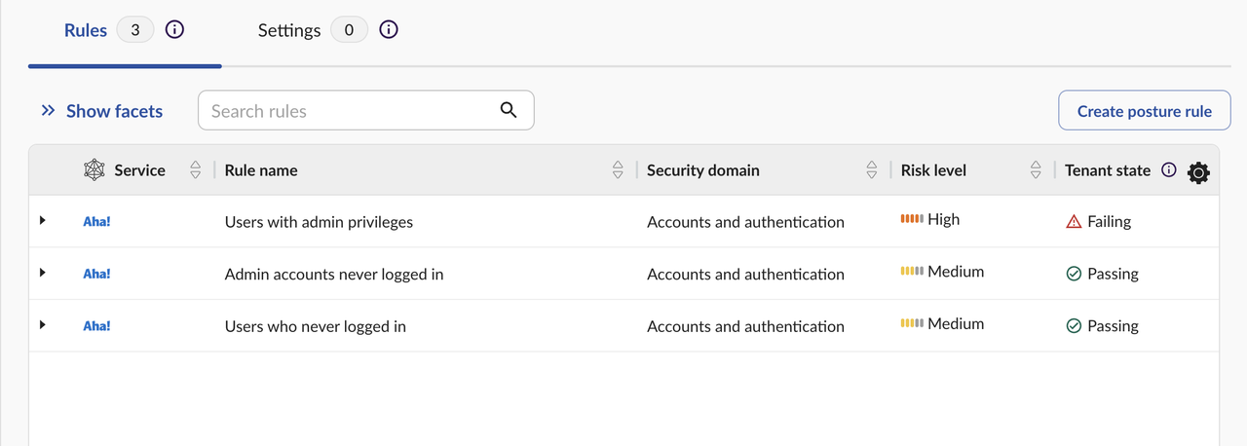This screenshot has height=446, width=1247.
Task: Click the red Failing warning icon
Action: [1074, 222]
